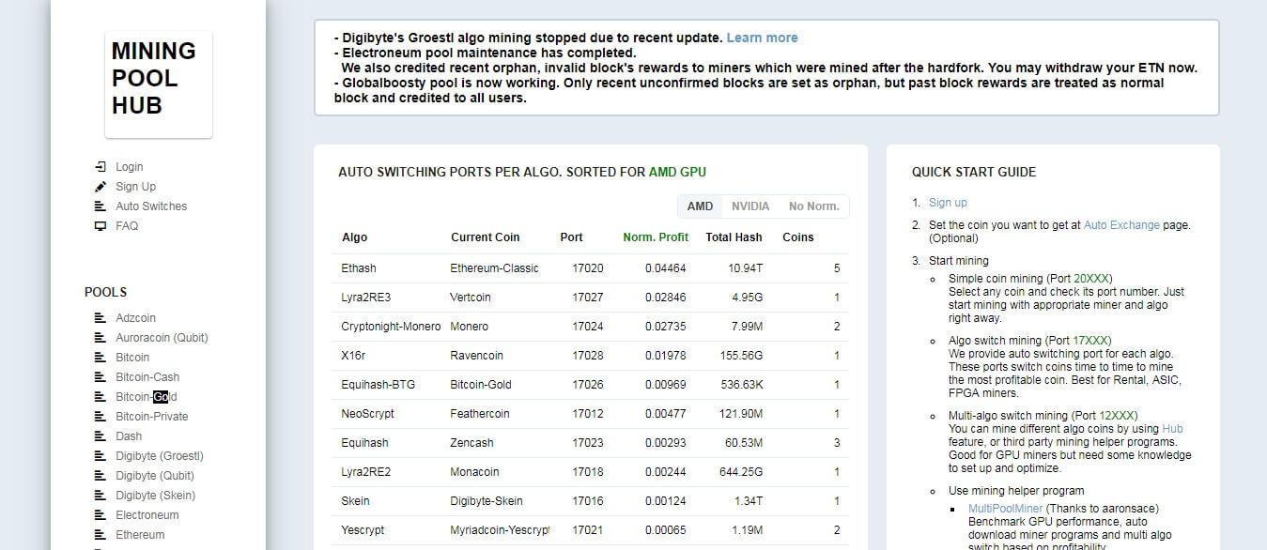1267x550 pixels.
Task: Switch to the No Norm. tab
Action: point(813,206)
